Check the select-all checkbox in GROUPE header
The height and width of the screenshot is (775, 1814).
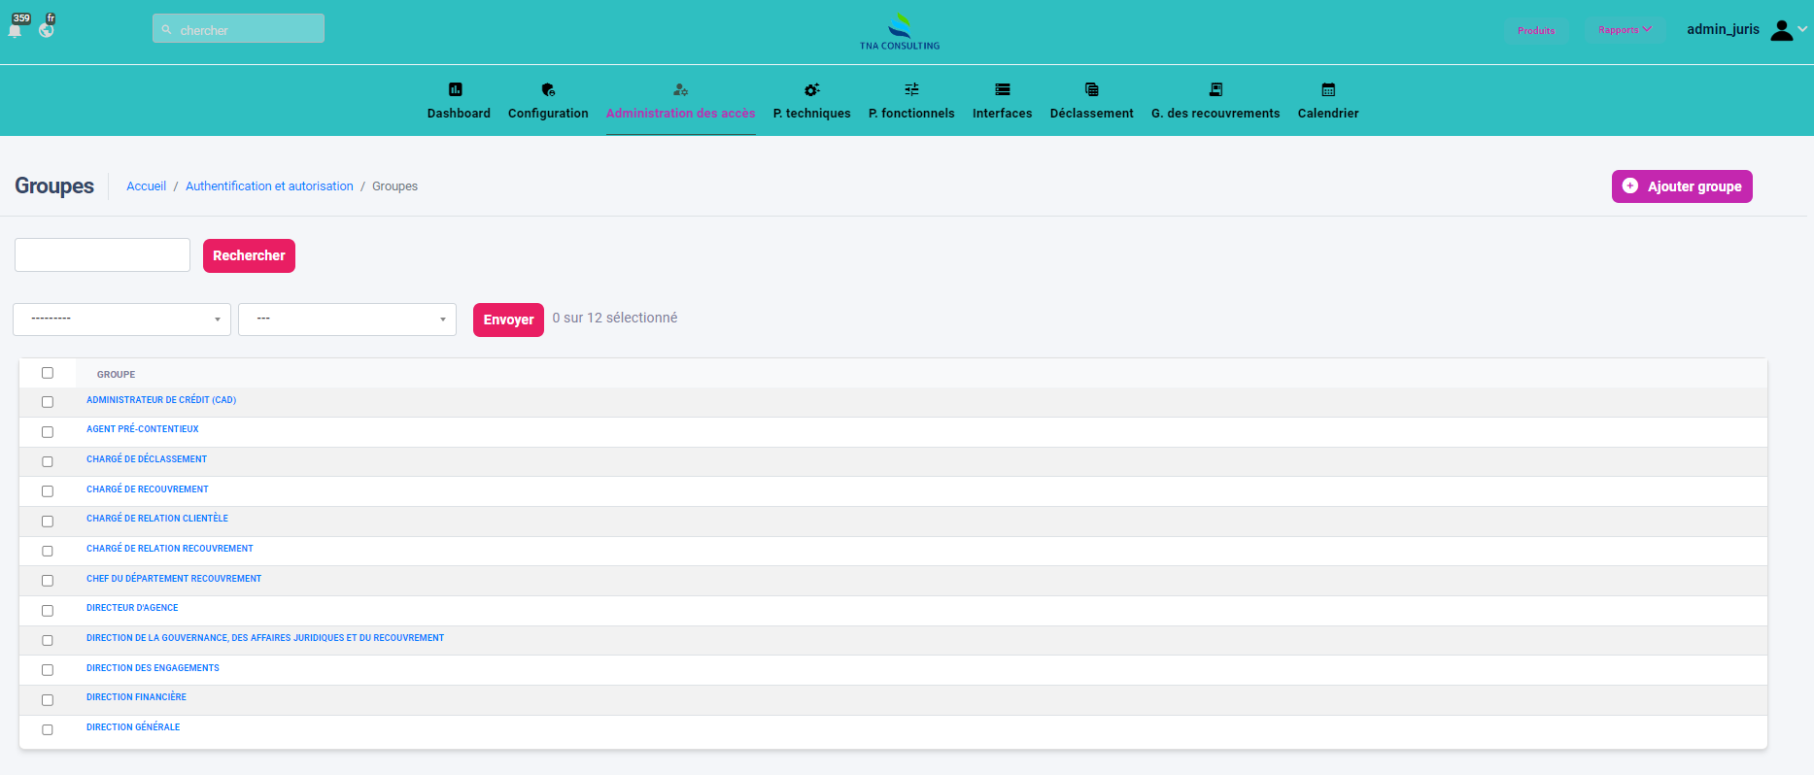coord(48,373)
